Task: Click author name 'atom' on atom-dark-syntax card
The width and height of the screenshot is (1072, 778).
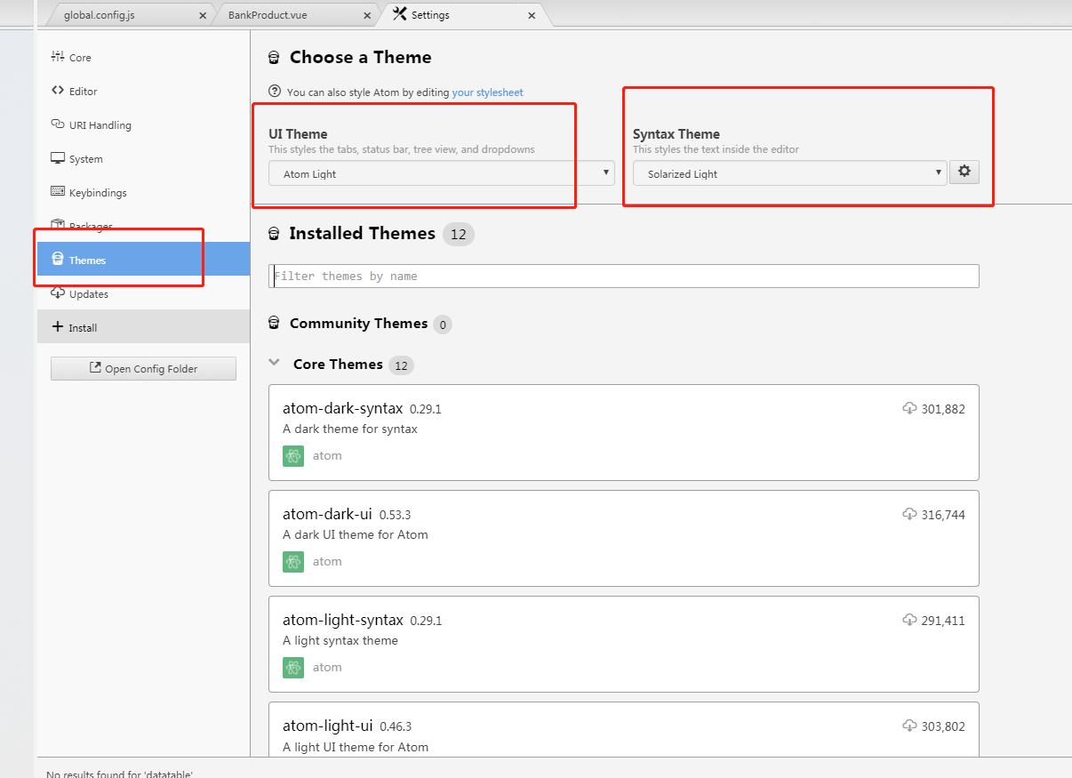Action: (x=327, y=456)
